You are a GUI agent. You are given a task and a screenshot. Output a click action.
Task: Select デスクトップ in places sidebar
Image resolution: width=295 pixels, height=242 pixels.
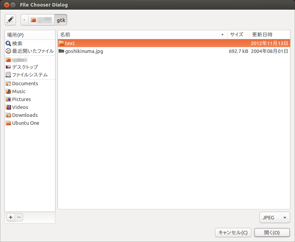[25, 67]
